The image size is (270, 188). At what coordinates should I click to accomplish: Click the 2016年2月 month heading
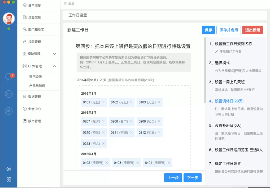tap(89, 113)
